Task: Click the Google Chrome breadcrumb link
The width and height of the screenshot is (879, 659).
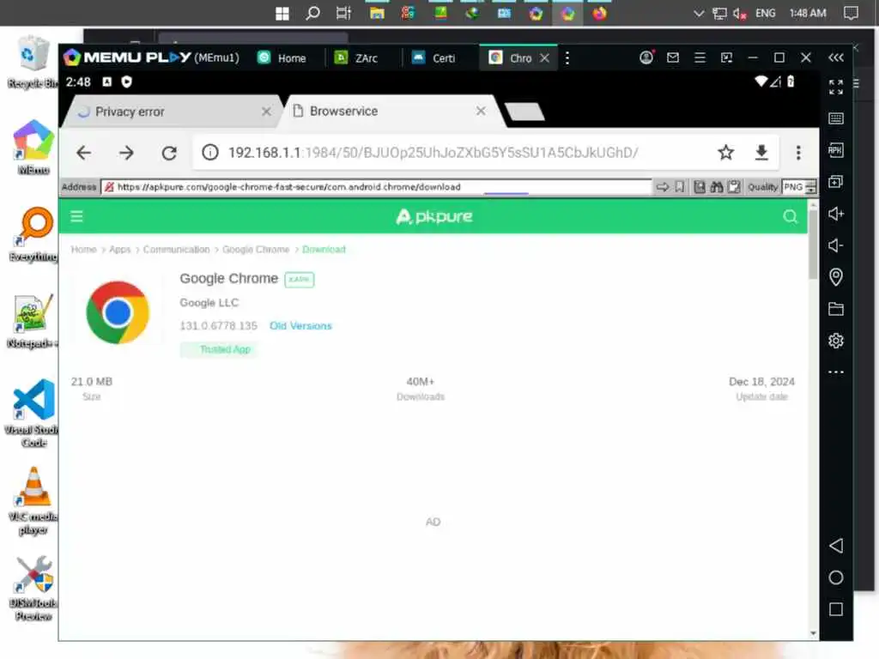Action: click(x=256, y=250)
